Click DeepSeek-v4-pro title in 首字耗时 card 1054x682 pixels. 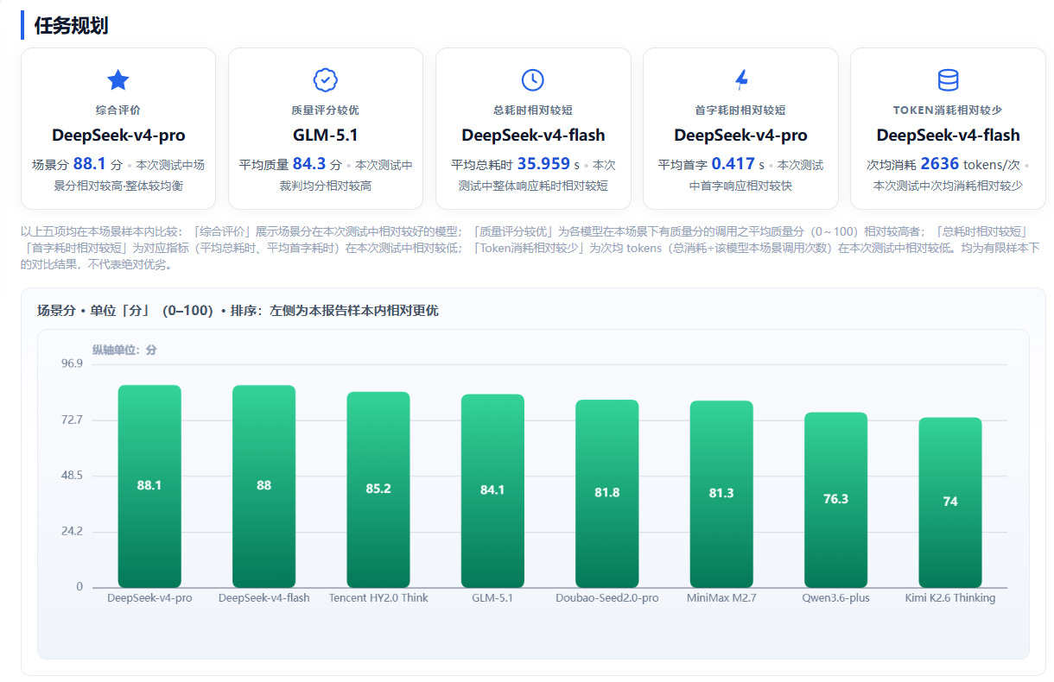tap(740, 136)
